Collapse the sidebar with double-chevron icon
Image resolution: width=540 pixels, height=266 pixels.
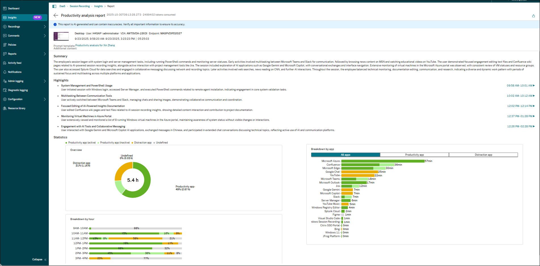45,259
